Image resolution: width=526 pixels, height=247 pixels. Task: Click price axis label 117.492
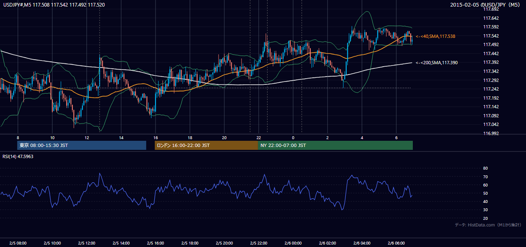click(x=491, y=44)
